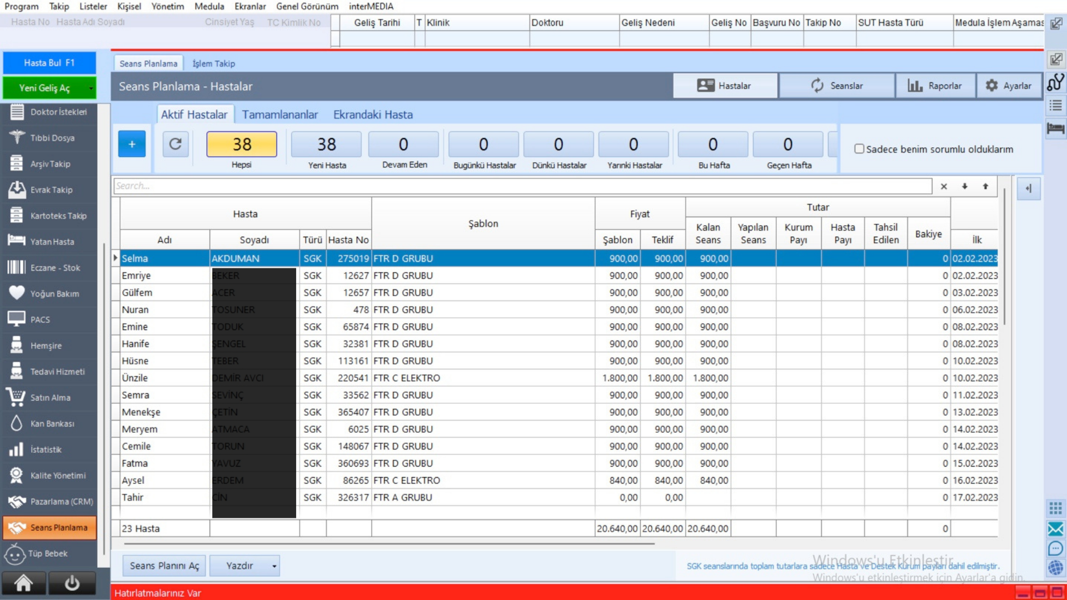Open the Medula menu
The image size is (1067, 600).
(209, 6)
